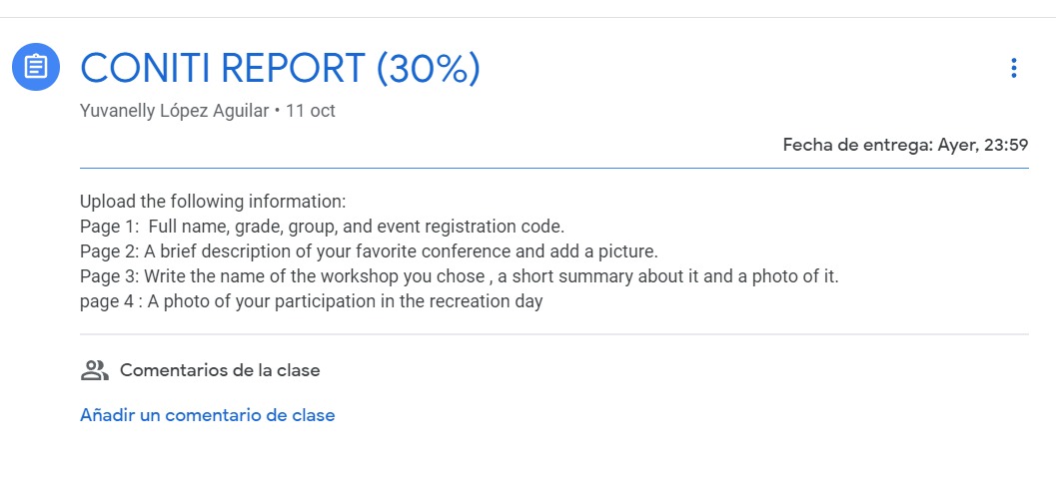Add a class comment via Añadir link
This screenshot has height=489, width=1056.
click(x=208, y=415)
